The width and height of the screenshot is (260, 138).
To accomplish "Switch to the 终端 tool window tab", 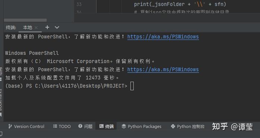I will click(106, 126).
